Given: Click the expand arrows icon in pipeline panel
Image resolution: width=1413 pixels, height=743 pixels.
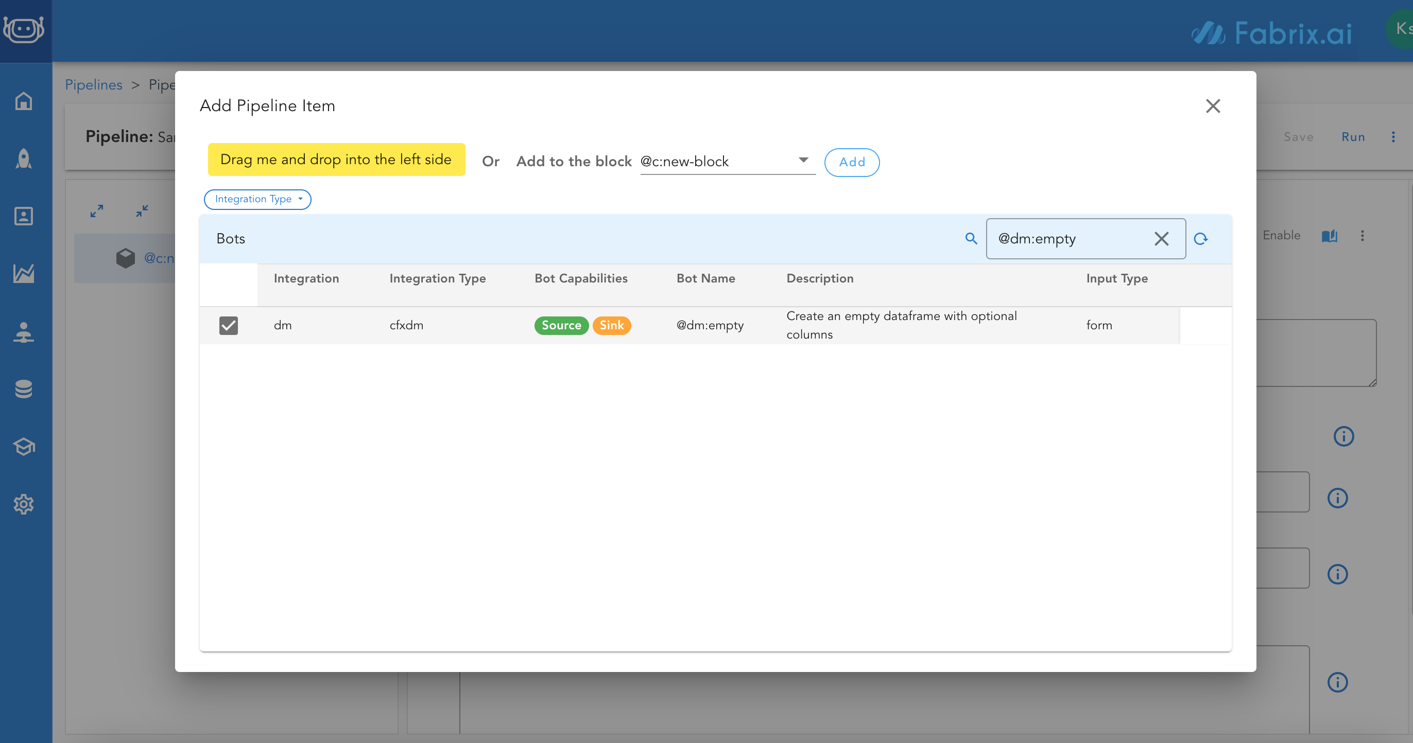Looking at the screenshot, I should [97, 211].
